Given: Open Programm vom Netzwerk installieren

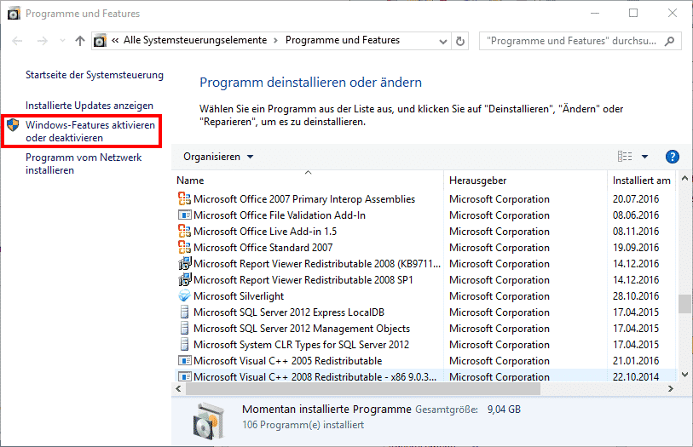Looking at the screenshot, I should 84,163.
